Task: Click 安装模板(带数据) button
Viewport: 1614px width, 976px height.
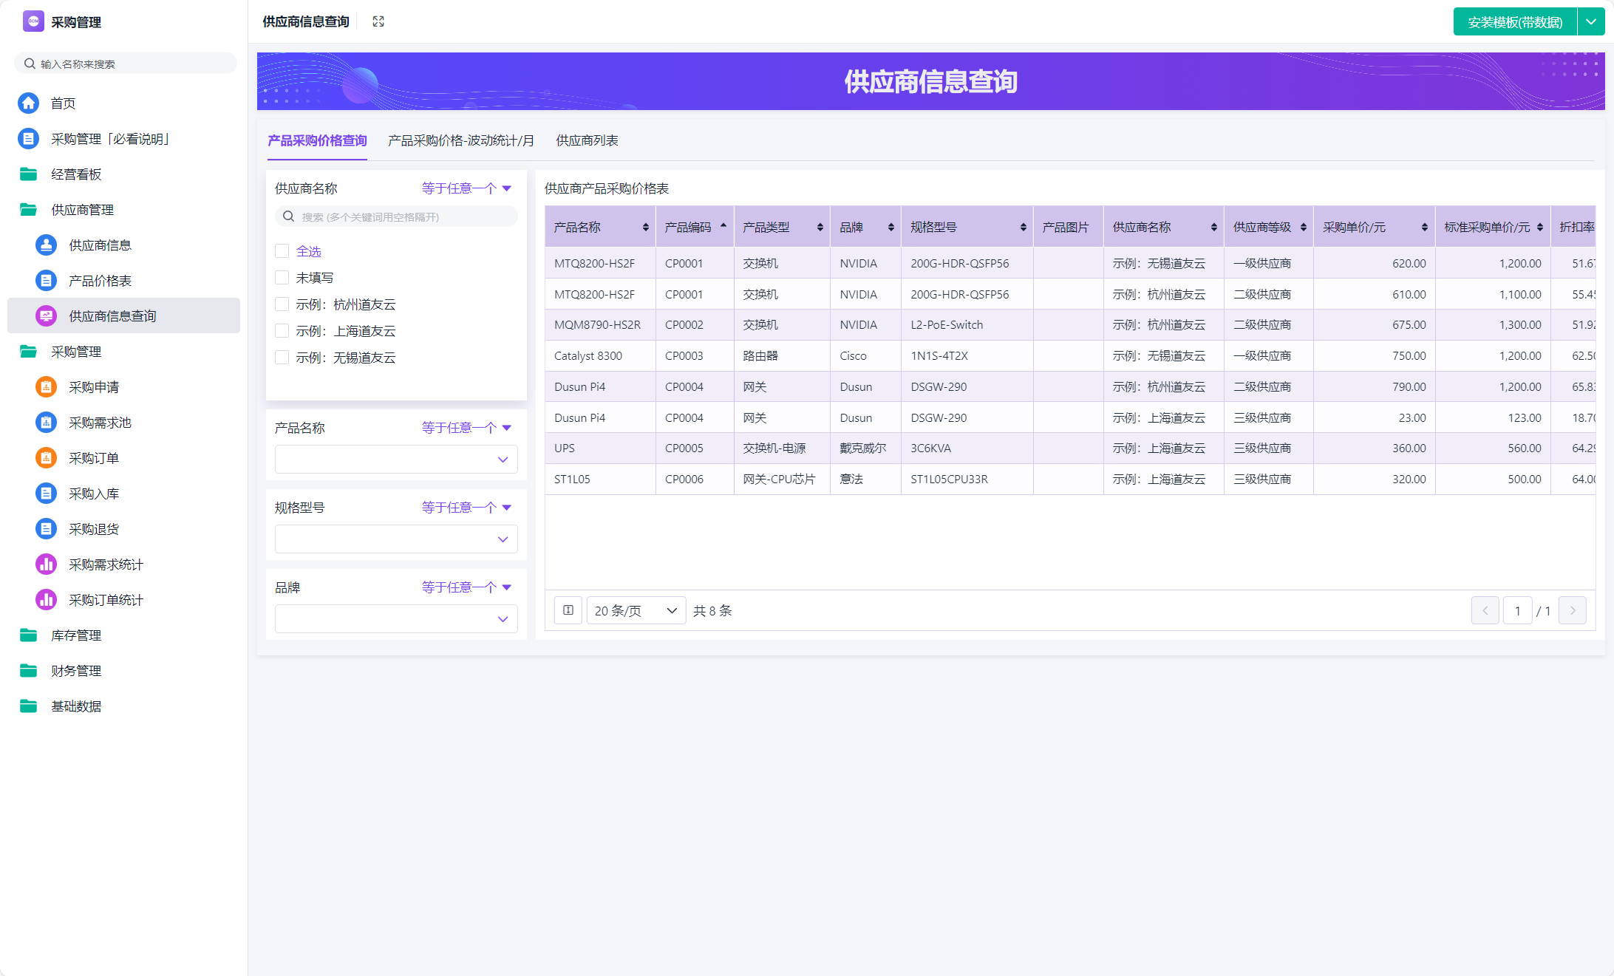Action: [1514, 22]
